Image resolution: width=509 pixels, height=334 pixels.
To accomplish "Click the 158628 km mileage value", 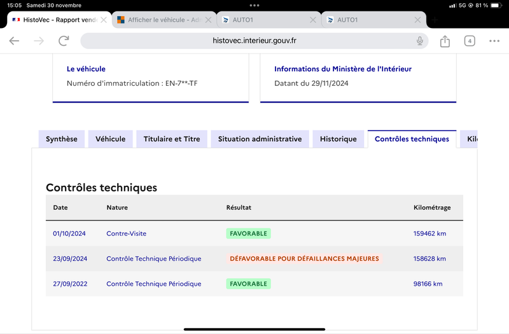I will point(429,259).
